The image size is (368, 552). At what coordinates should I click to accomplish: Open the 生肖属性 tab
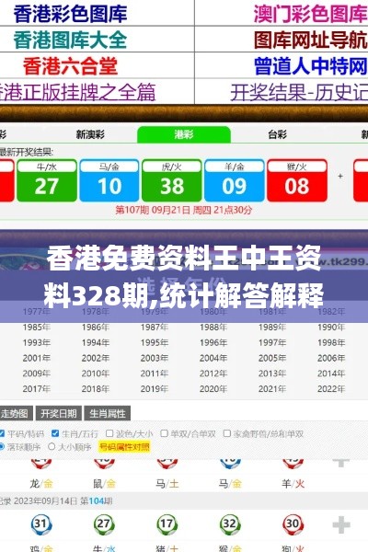[x=108, y=413]
